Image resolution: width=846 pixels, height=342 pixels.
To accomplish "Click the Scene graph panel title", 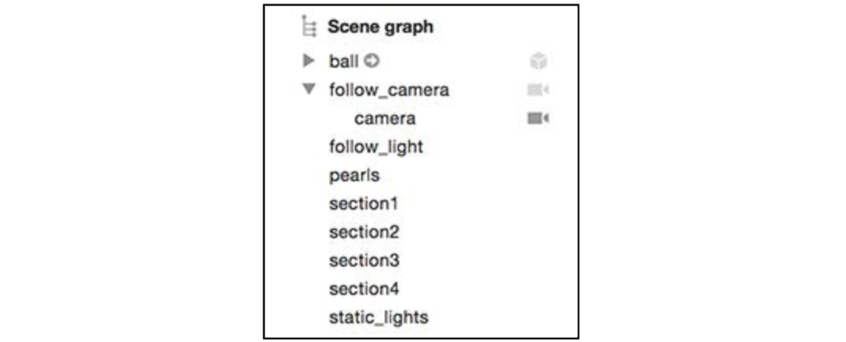I will point(381,27).
